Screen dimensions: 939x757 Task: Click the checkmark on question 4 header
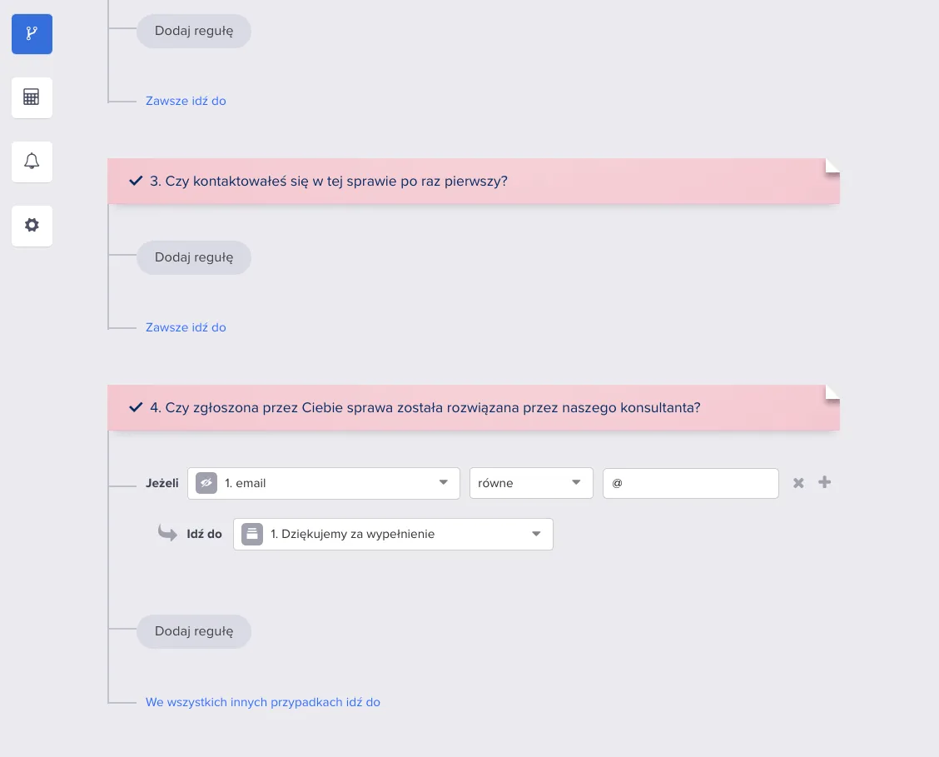tap(136, 407)
